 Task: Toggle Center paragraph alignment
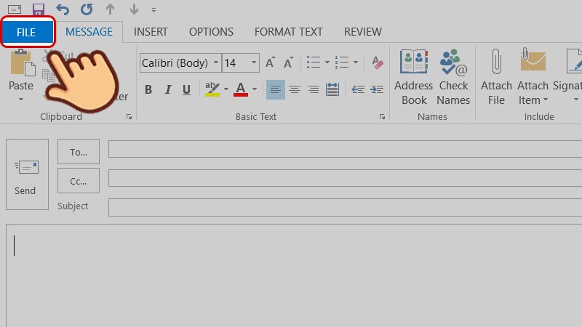(295, 89)
